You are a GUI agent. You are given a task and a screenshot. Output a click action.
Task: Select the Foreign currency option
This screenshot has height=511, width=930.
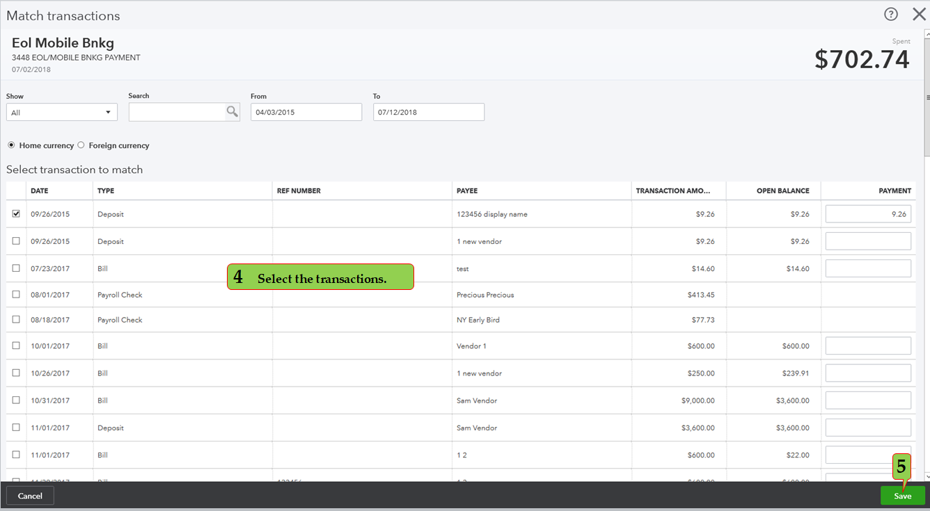[x=81, y=145]
